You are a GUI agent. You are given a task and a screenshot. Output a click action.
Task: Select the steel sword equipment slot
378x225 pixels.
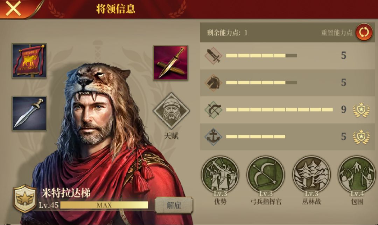pos(29,114)
